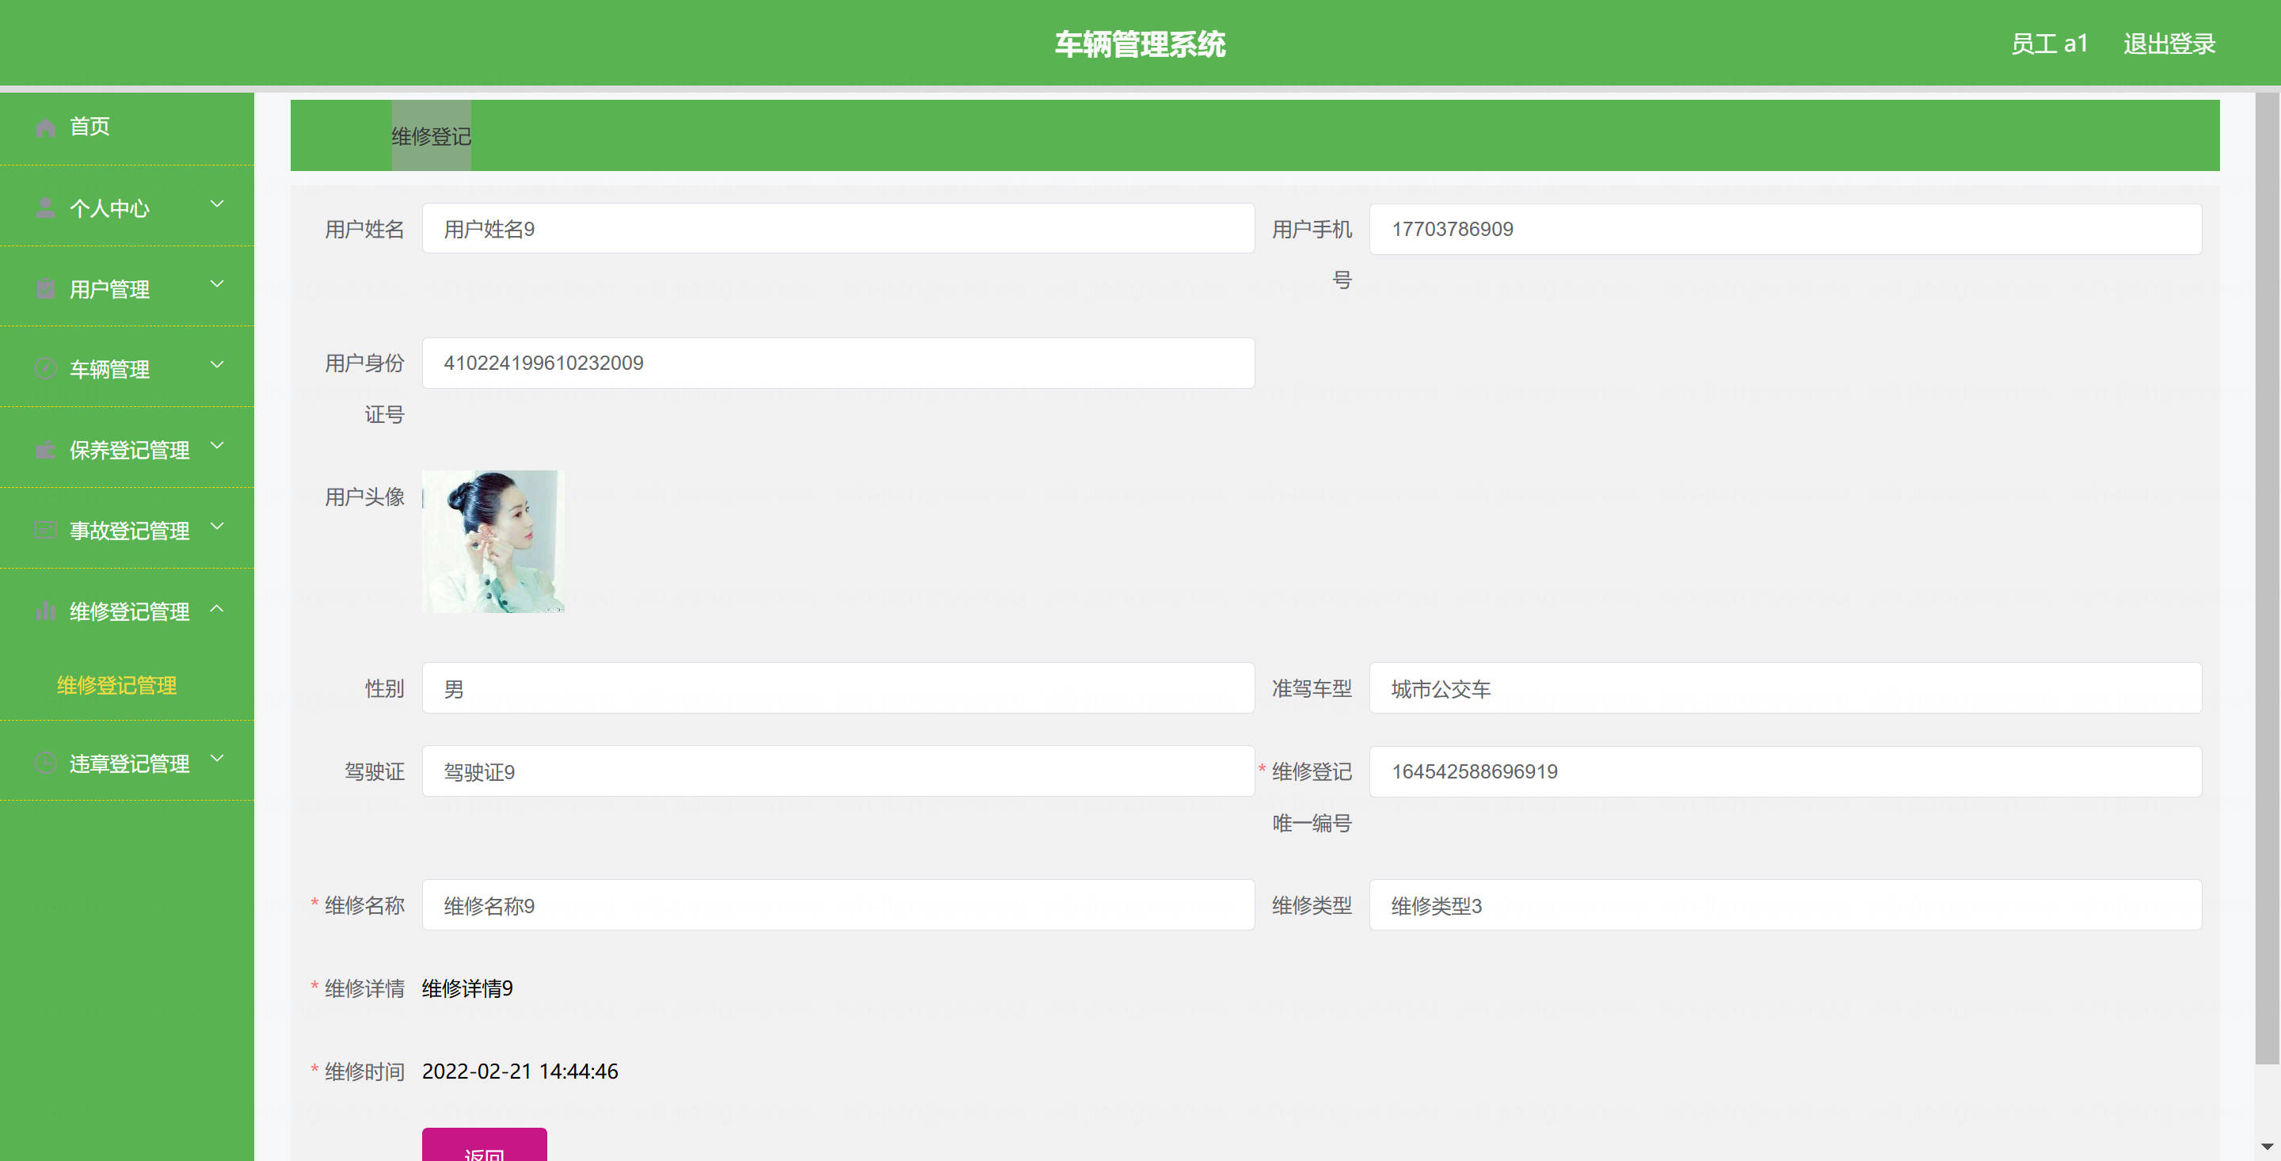The height and width of the screenshot is (1161, 2281).
Task: Click the home icon beside 首页
Action: [46, 128]
